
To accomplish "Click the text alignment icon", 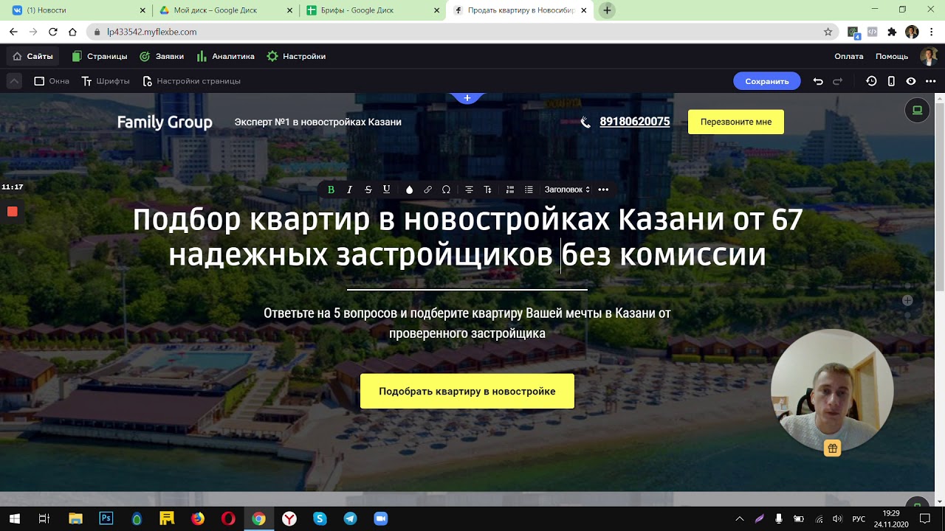I will (469, 190).
